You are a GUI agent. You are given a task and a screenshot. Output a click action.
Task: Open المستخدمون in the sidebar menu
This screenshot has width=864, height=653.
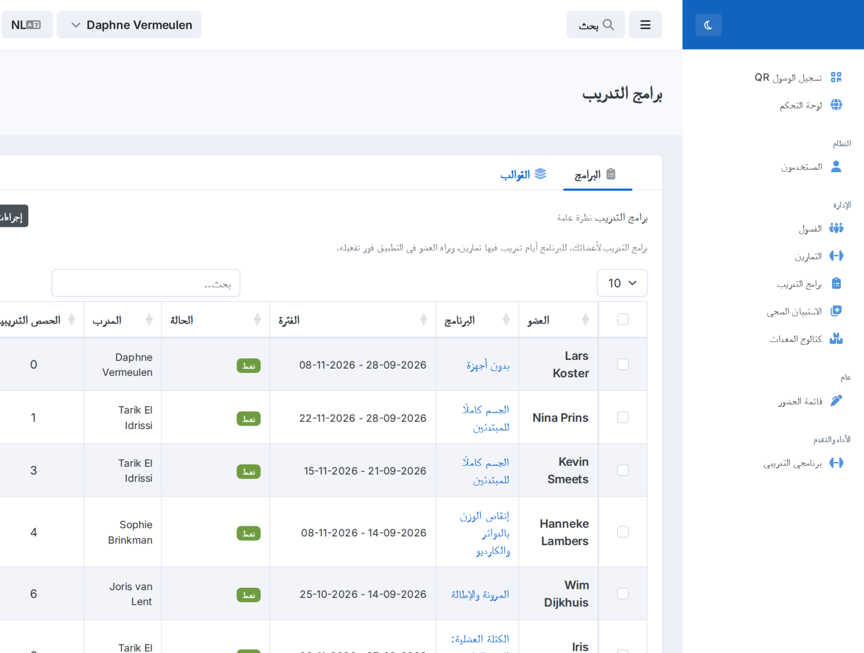pos(801,167)
